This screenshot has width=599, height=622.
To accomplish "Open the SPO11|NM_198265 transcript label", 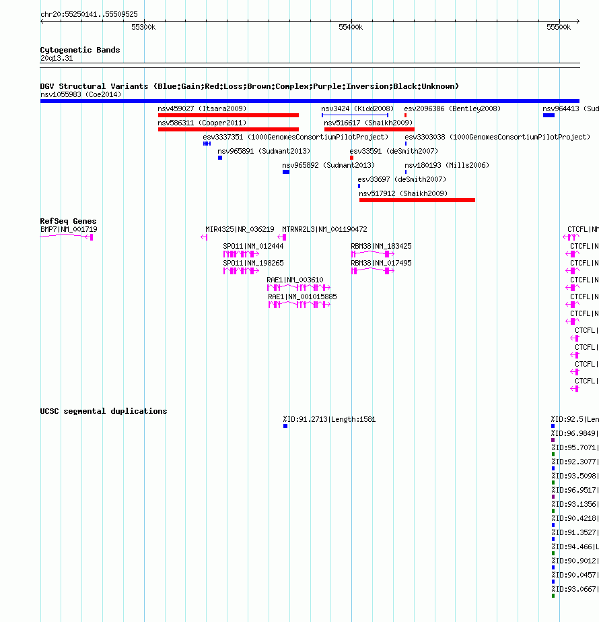I will pos(253,263).
